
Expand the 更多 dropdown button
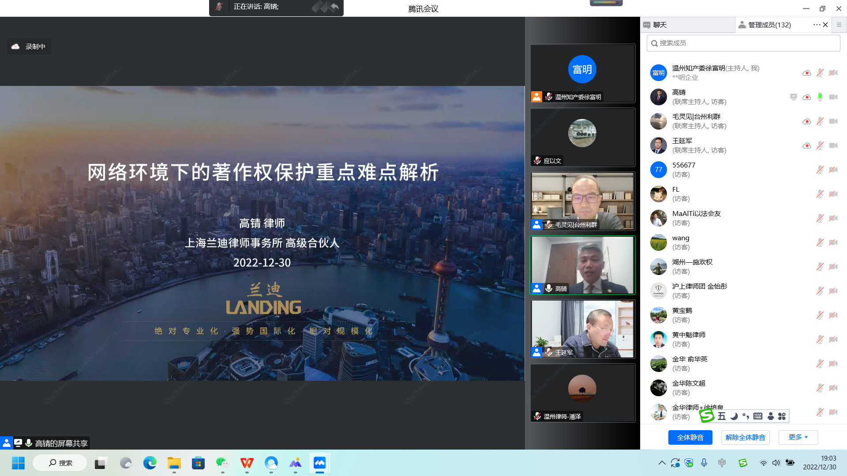point(798,437)
